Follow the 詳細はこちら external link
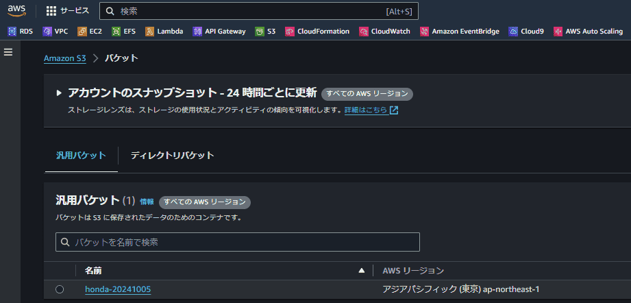 tap(371, 110)
